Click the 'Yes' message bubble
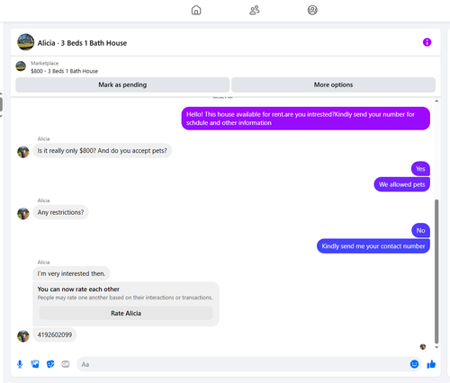Viewport: 450px width, 383px height. pos(420,169)
